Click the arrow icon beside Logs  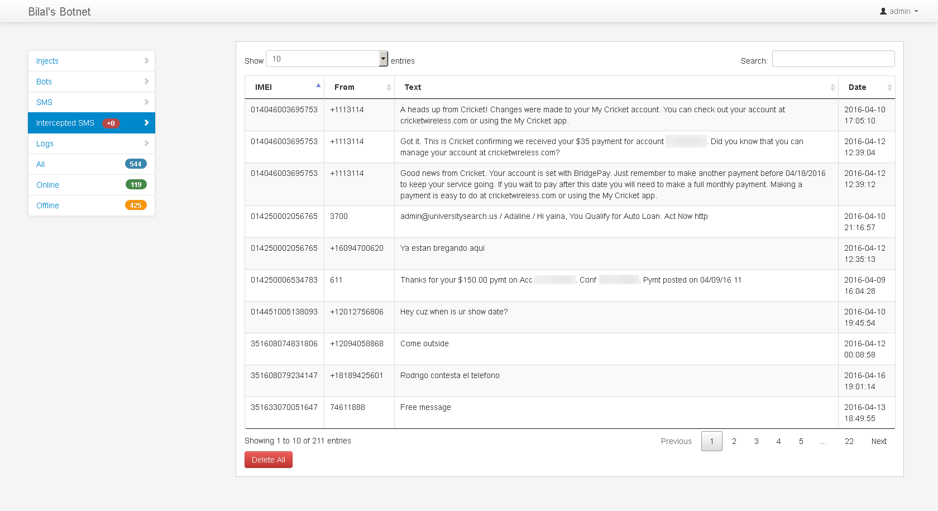tap(146, 144)
